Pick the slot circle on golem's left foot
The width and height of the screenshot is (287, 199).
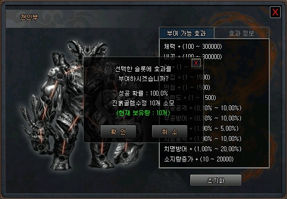point(62,158)
